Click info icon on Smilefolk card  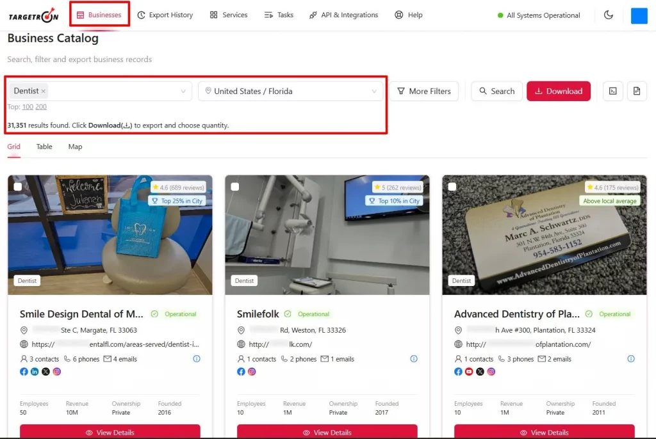click(x=414, y=359)
